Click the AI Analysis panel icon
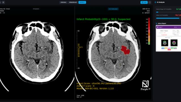This screenshot has width=181, height=102. pos(155,2)
